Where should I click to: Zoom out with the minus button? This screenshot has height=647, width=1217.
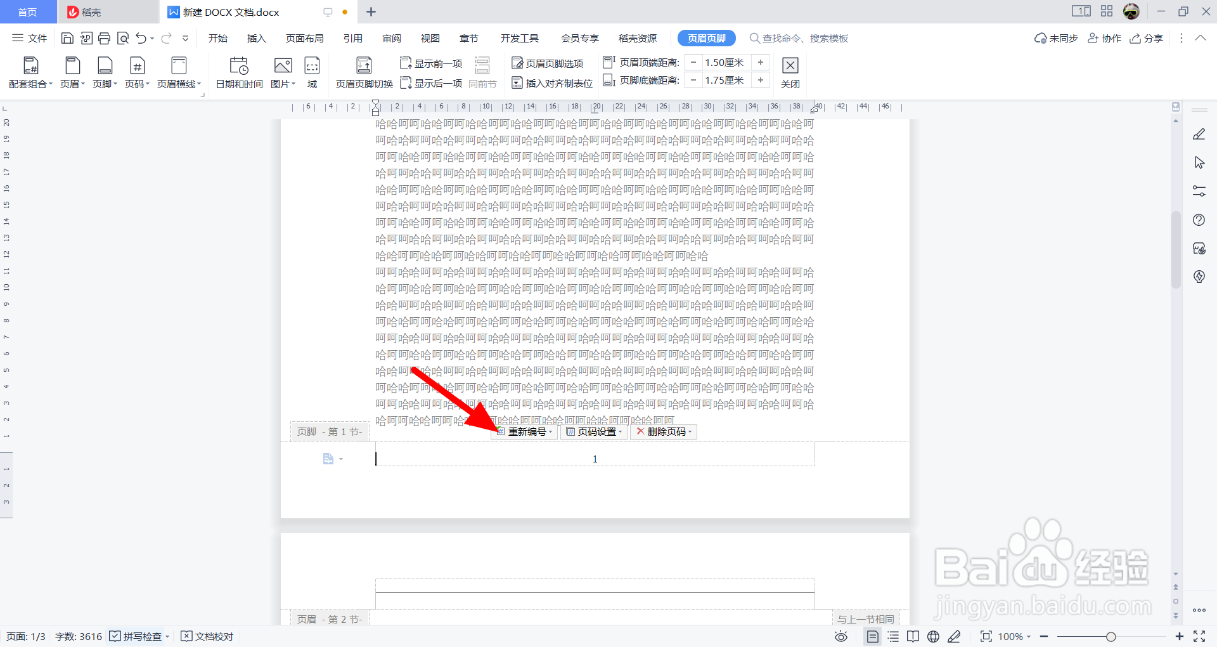[x=1044, y=636]
